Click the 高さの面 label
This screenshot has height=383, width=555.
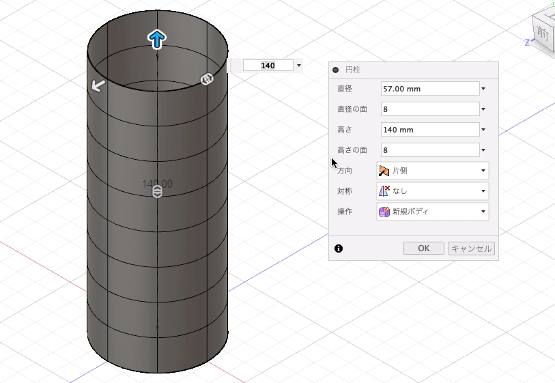point(352,150)
